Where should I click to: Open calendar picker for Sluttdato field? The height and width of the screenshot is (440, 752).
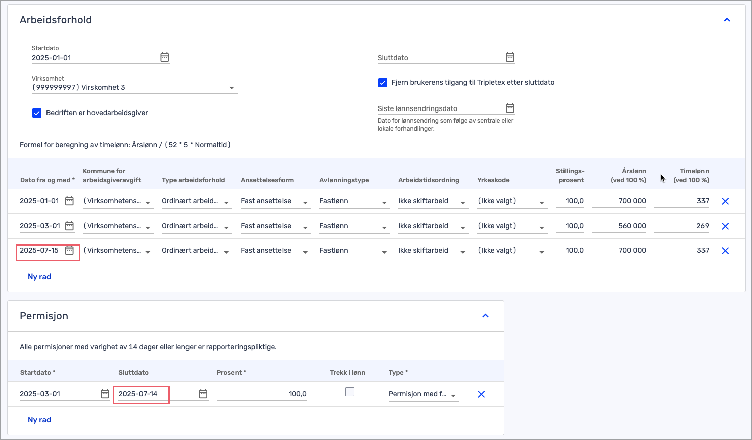510,57
